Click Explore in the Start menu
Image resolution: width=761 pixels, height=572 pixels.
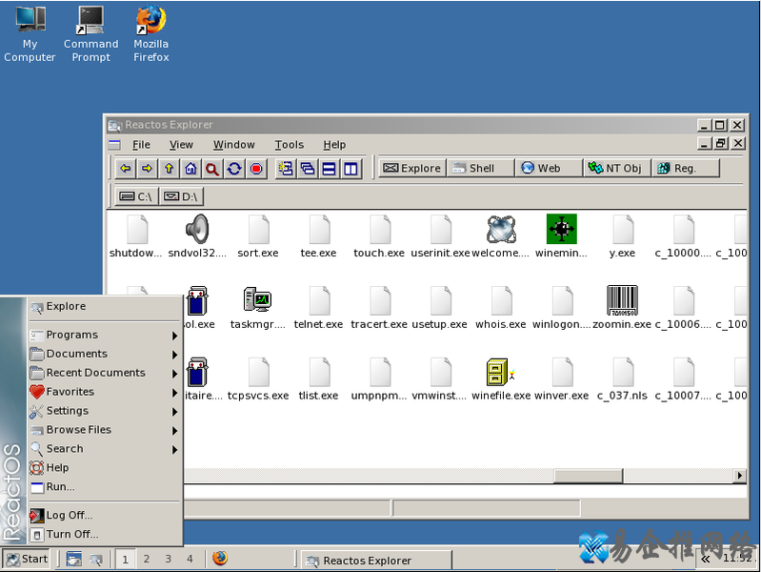tap(105, 307)
